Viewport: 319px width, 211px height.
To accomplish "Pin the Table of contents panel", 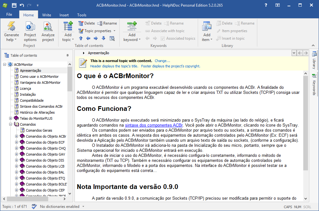I will 67,55.
